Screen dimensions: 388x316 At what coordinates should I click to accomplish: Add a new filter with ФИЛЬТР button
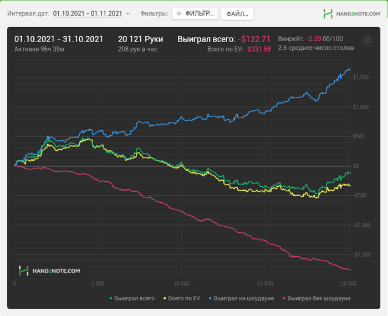tap(195, 14)
